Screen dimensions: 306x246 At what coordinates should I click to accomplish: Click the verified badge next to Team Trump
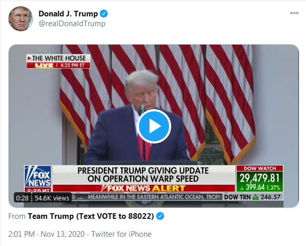[x=160, y=216]
